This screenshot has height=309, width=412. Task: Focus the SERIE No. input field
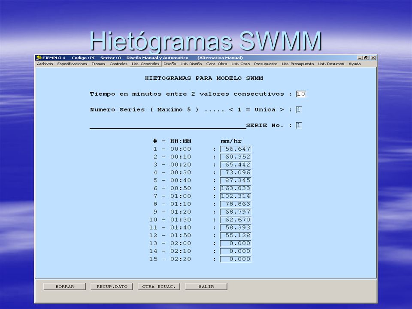tap(299, 126)
